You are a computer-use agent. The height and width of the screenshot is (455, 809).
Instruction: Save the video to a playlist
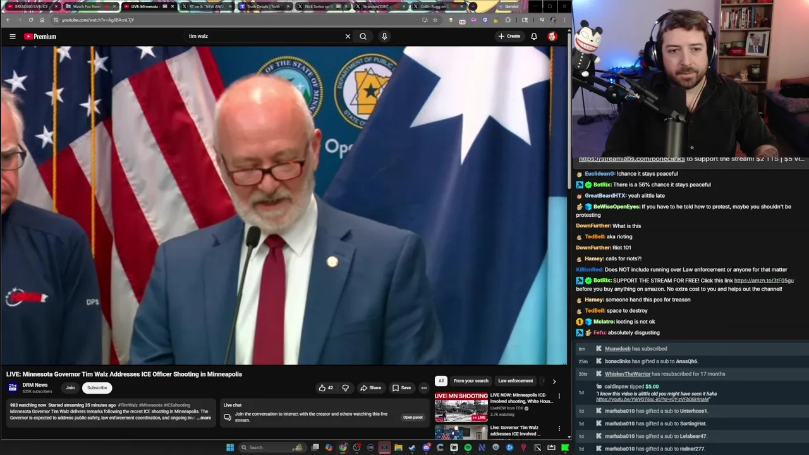pyautogui.click(x=401, y=388)
